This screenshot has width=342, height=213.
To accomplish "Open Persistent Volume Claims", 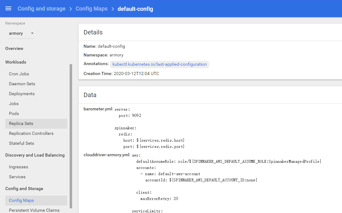I will (34, 210).
